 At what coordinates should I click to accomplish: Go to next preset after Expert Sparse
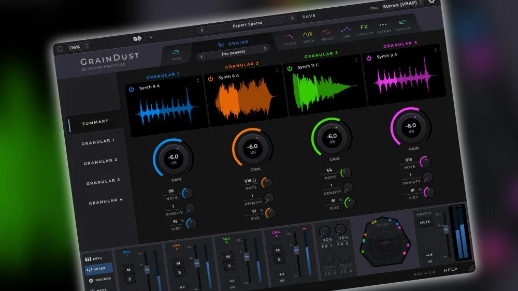coord(292,19)
